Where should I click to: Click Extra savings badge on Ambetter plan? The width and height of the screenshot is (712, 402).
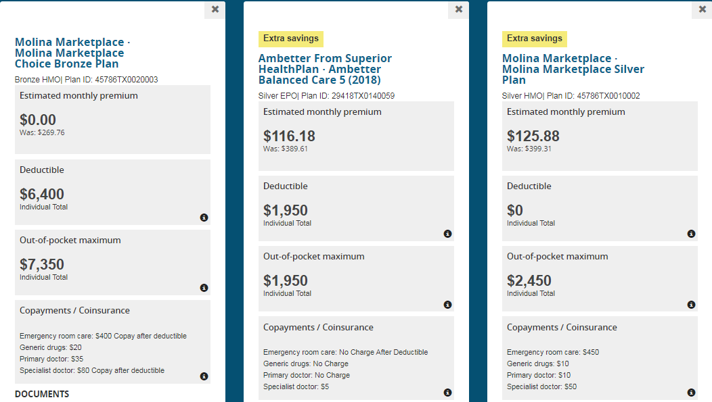coord(291,39)
